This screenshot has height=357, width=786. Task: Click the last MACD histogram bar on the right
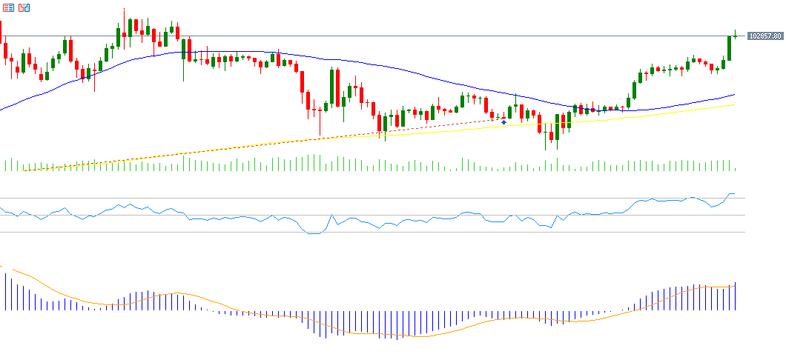pos(735,296)
